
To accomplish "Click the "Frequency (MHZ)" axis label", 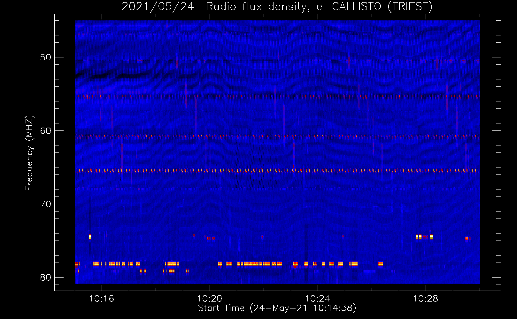I will click(29, 153).
